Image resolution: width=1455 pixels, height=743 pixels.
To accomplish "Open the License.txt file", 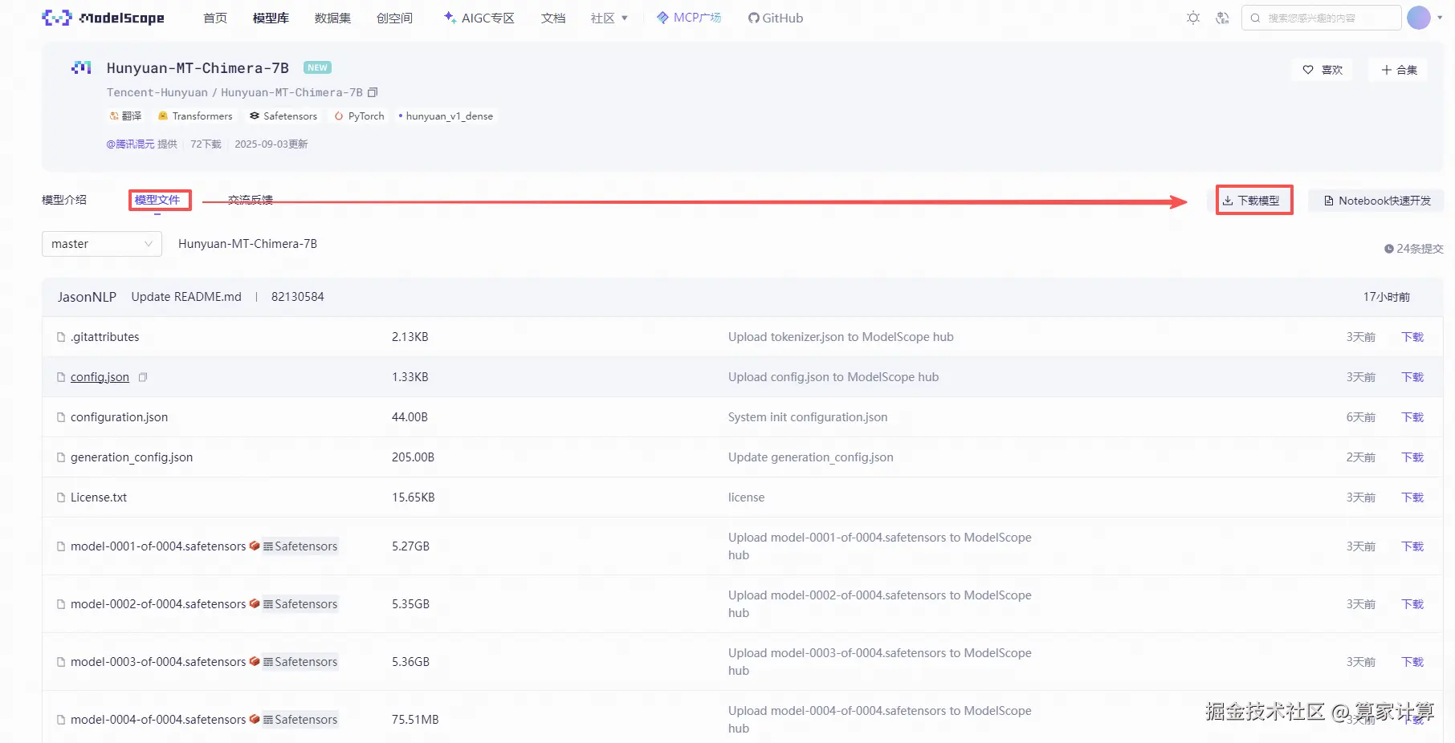I will pyautogui.click(x=99, y=497).
